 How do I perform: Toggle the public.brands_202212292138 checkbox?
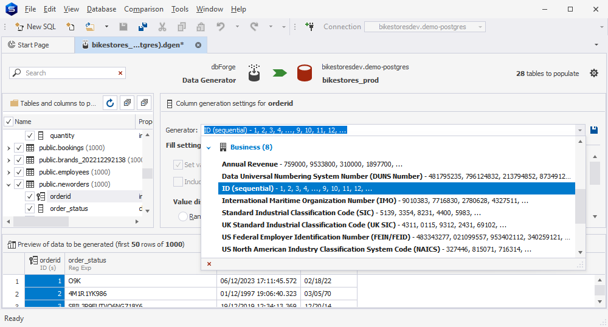coord(19,160)
